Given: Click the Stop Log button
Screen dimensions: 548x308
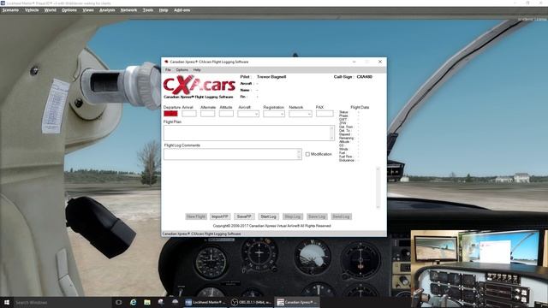Looking at the screenshot, I should point(293,216).
